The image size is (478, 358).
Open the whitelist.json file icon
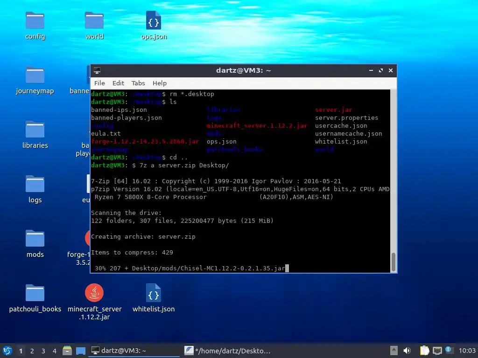tap(154, 293)
